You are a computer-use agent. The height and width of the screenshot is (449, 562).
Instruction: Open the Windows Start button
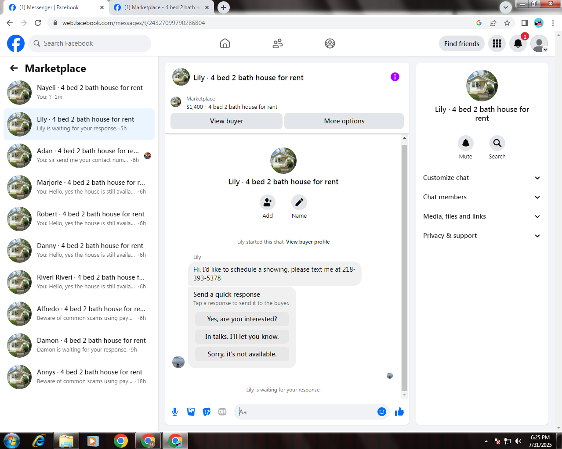coord(11,441)
